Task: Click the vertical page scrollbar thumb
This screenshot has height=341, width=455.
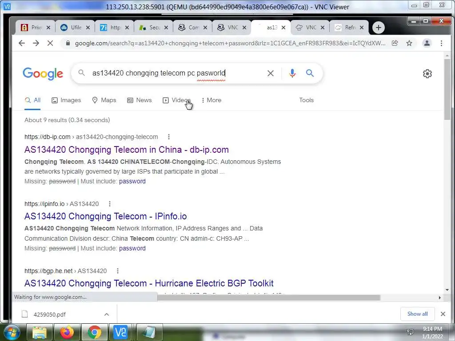Action: [x=447, y=88]
